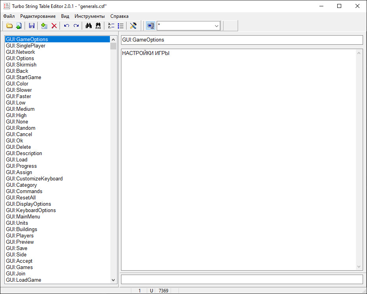The height and width of the screenshot is (294, 367).
Task: Select GUI:Skirmish in the list
Action: tap(58, 64)
